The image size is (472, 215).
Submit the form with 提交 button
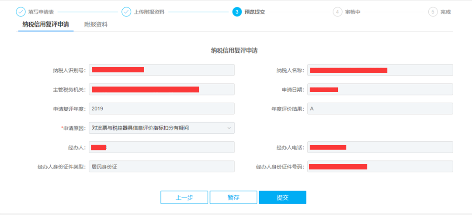[x=283, y=197]
